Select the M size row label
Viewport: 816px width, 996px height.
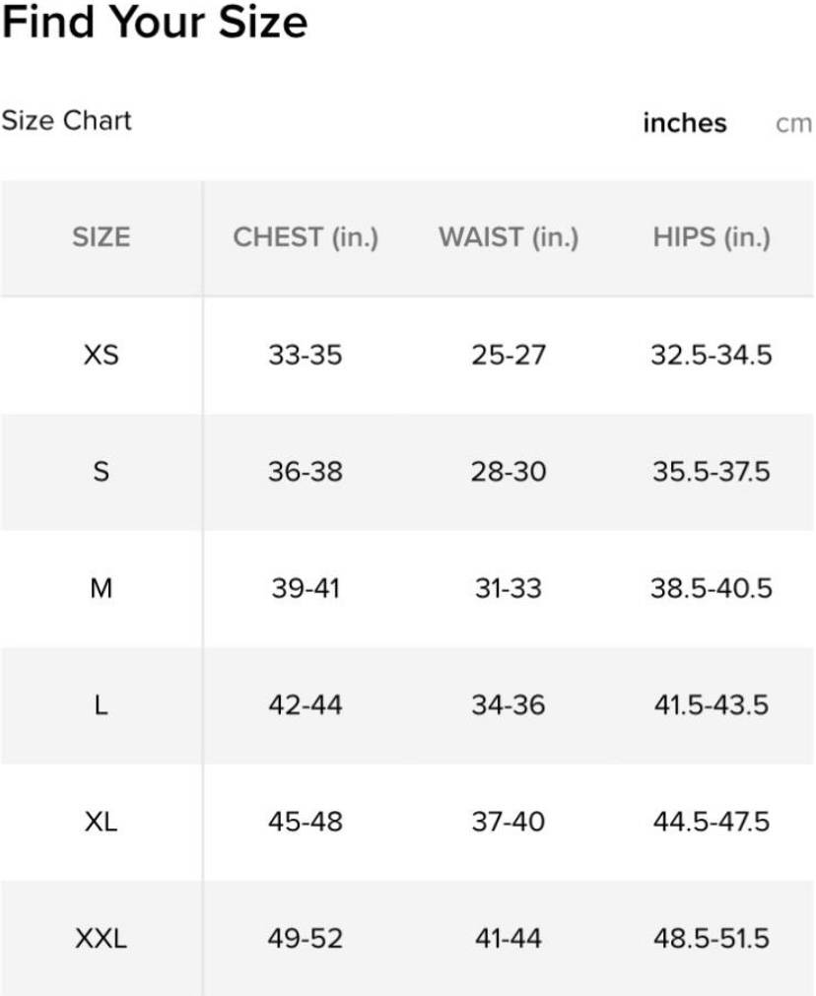pyautogui.click(x=102, y=588)
